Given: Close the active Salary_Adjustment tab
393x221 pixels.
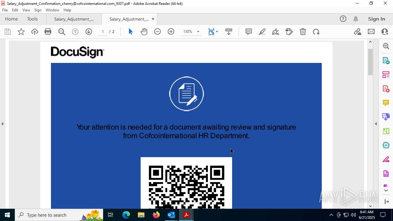Looking at the screenshot, I should click(153, 19).
